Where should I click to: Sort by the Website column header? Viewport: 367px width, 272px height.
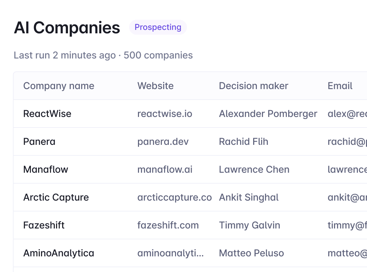click(x=155, y=86)
